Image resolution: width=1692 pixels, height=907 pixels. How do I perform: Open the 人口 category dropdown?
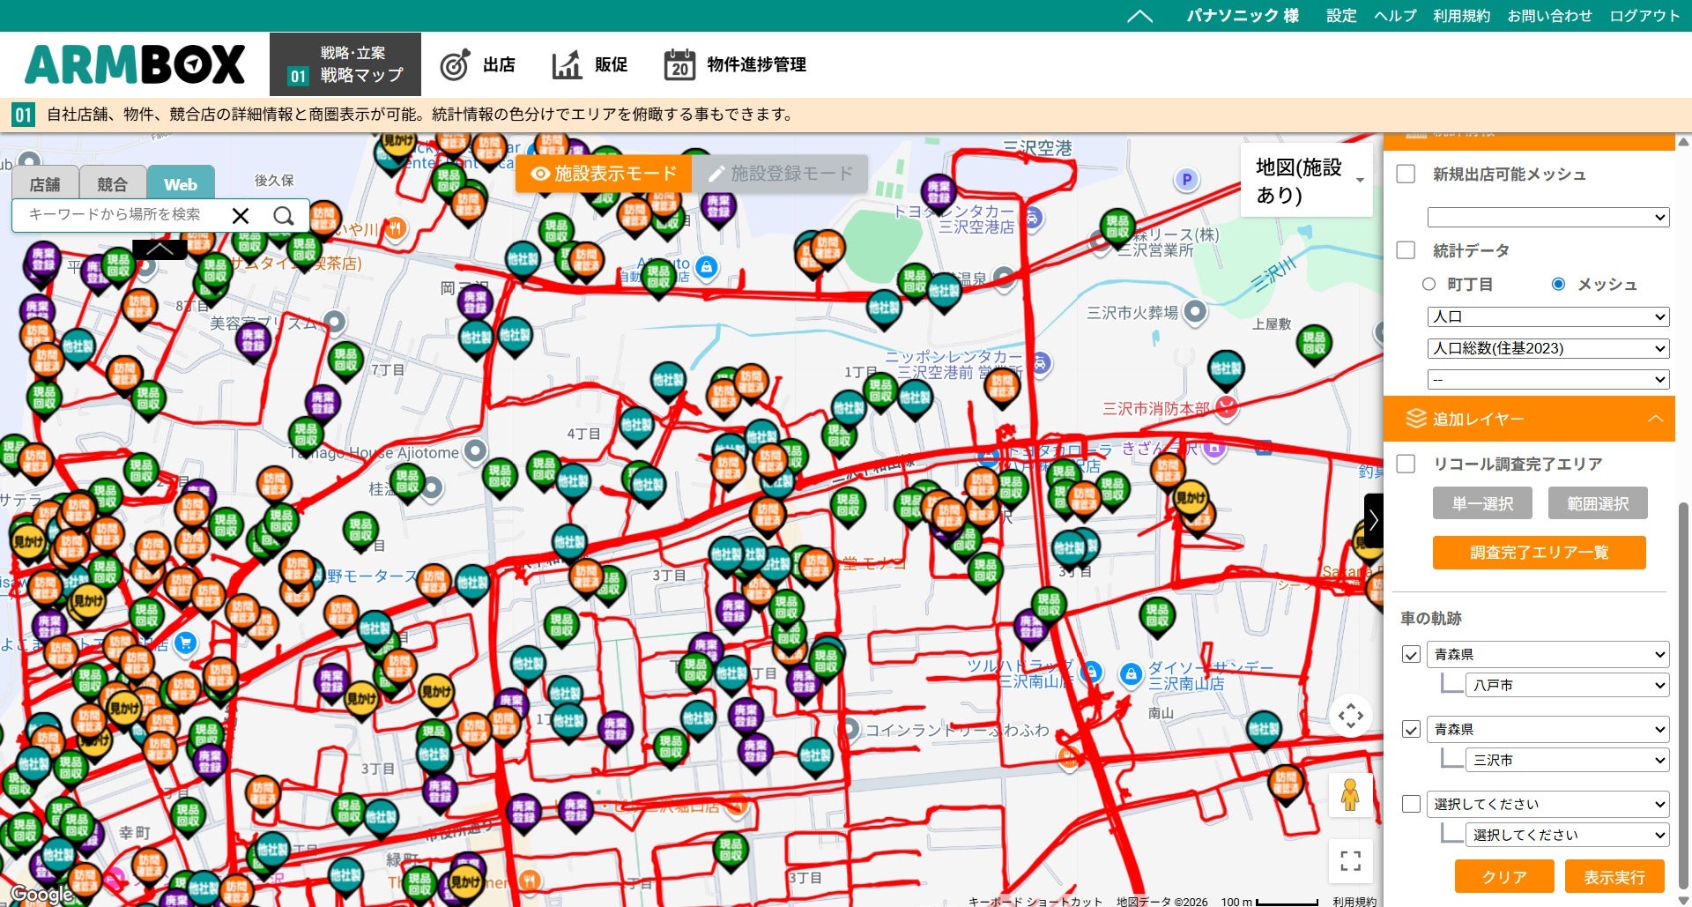[1548, 316]
